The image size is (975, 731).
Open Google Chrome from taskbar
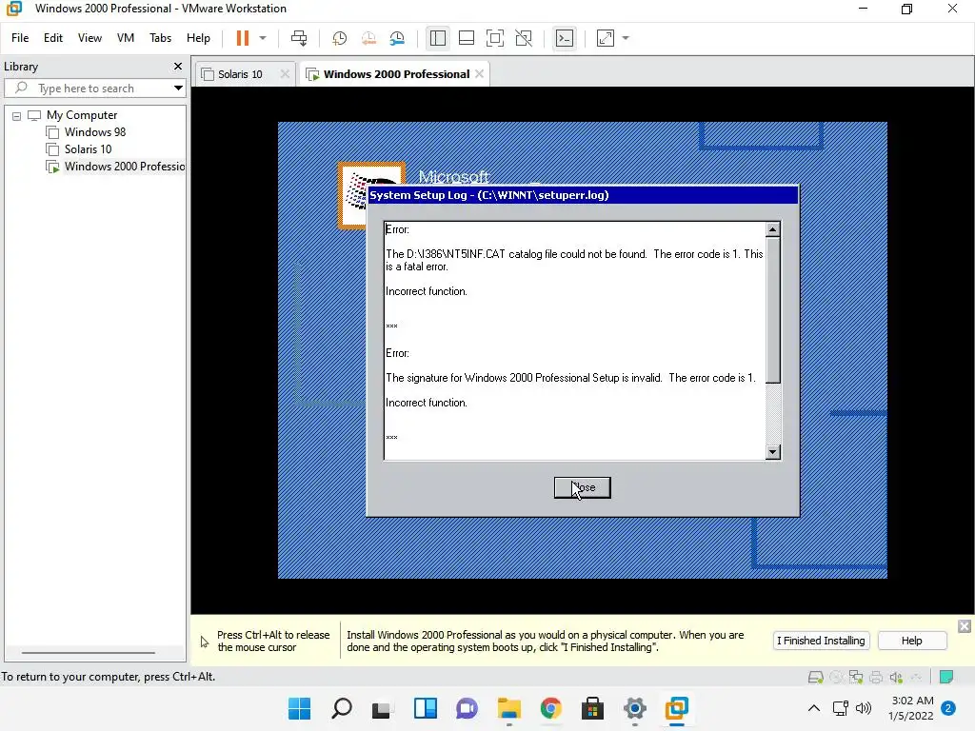[x=551, y=708]
